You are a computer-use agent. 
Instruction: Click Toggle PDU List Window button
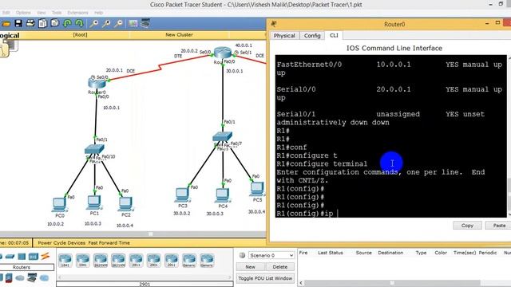click(x=265, y=278)
